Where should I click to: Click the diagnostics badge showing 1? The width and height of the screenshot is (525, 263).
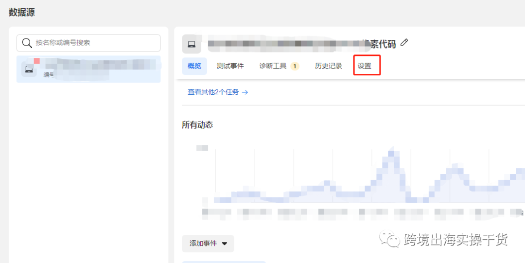(x=295, y=66)
